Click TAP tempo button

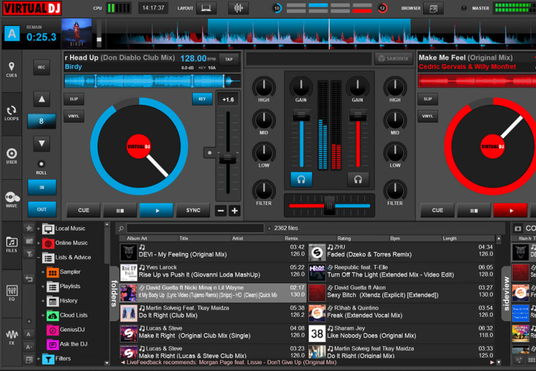click(x=229, y=59)
